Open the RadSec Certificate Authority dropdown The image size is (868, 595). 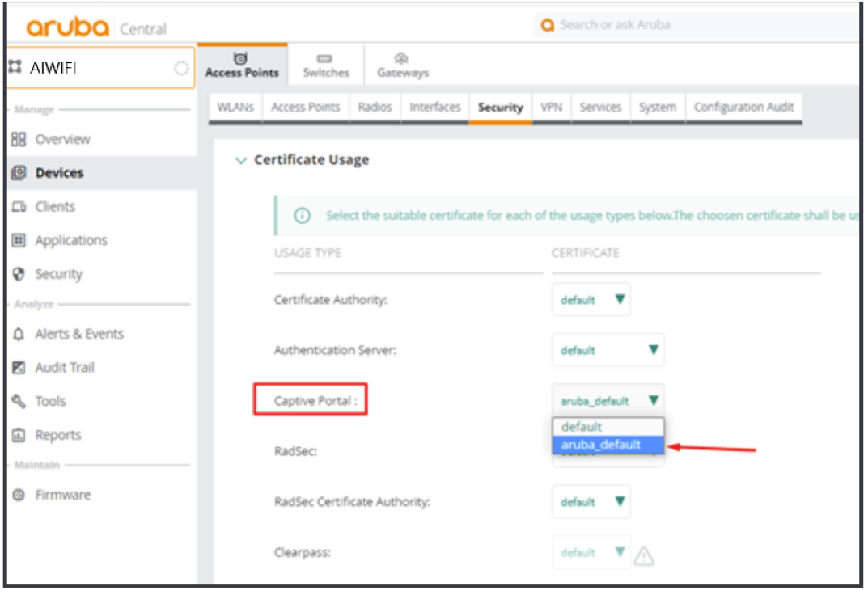coord(591,501)
